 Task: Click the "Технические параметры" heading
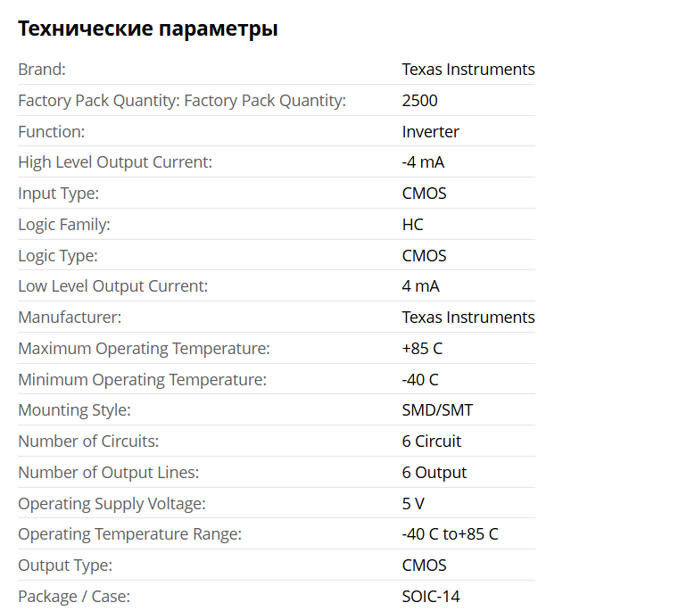[148, 29]
